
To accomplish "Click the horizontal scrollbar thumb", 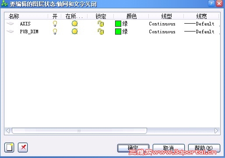I will click(79, 130).
